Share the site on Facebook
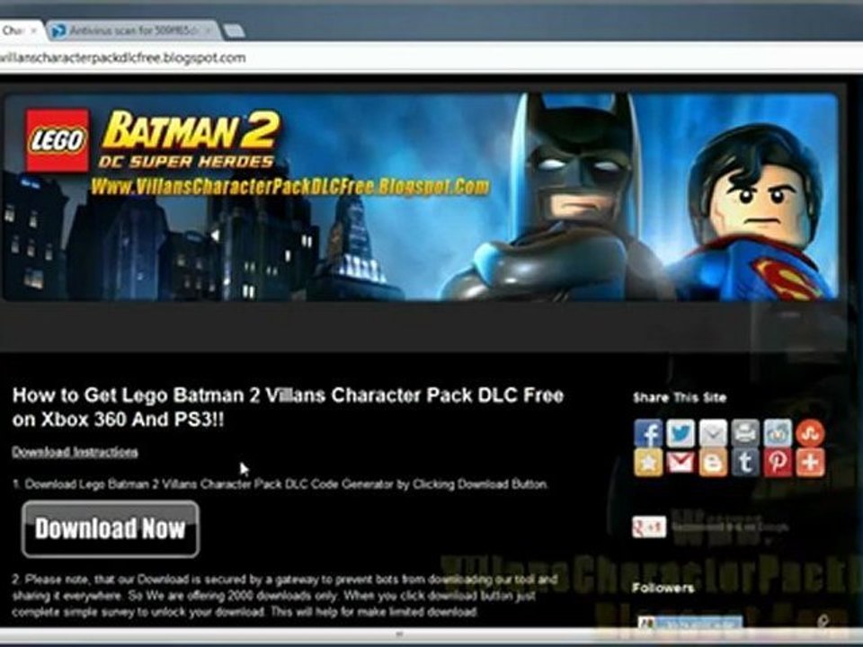This screenshot has height=647, width=863. (x=648, y=433)
